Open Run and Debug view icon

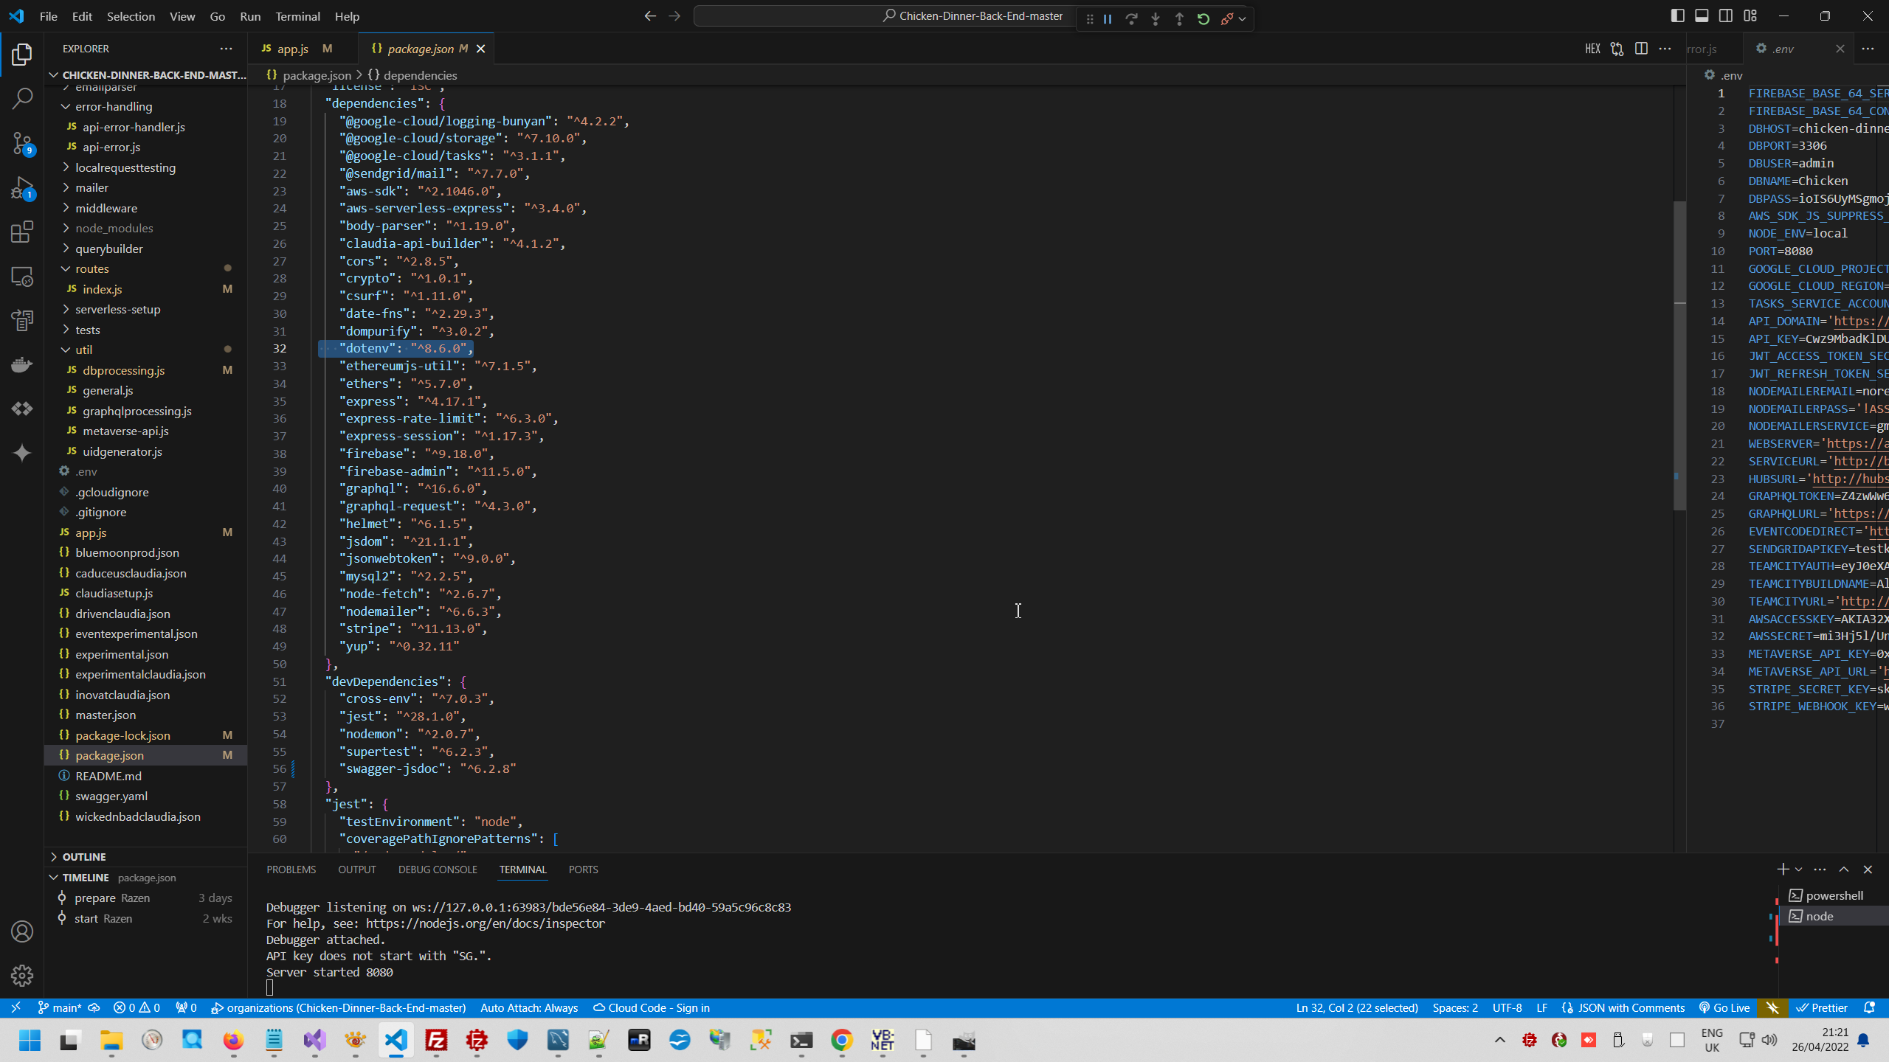pyautogui.click(x=22, y=188)
